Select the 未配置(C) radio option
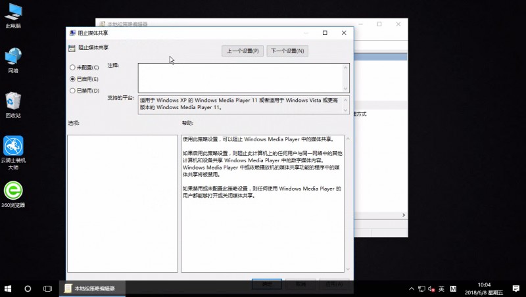The height and width of the screenshot is (297, 526). coord(84,68)
